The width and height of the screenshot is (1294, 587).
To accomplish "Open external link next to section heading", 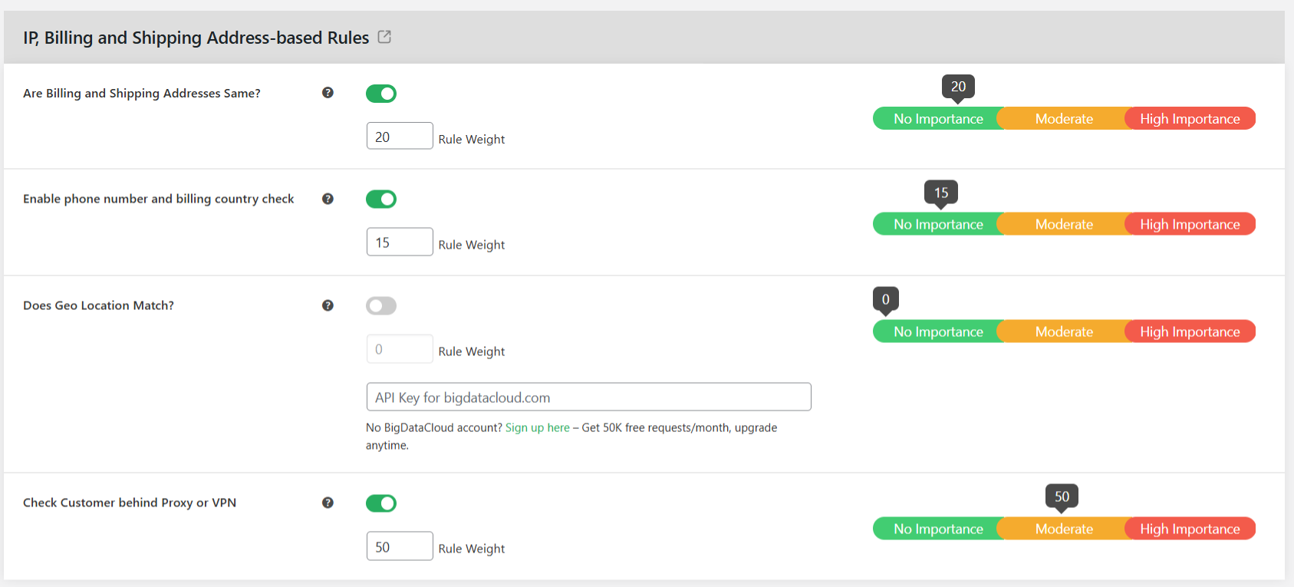I will tap(384, 36).
